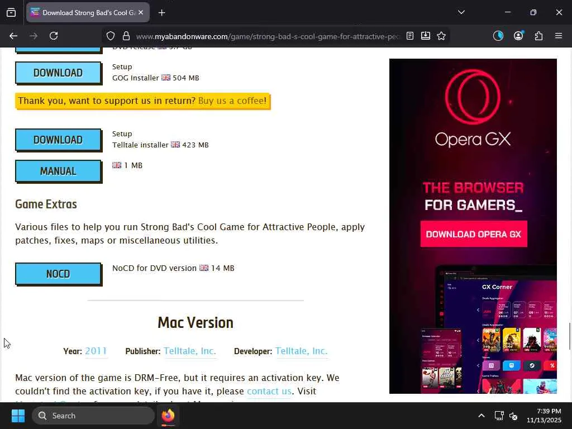Viewport: 572px width, 429px height.
Task: Show hidden system tray icons
Action: point(482,416)
